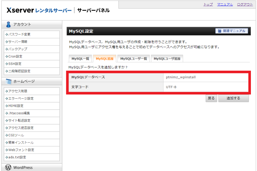Open サーバー情報 in sidebar
The width and height of the screenshot is (257, 171).
coord(32,42)
